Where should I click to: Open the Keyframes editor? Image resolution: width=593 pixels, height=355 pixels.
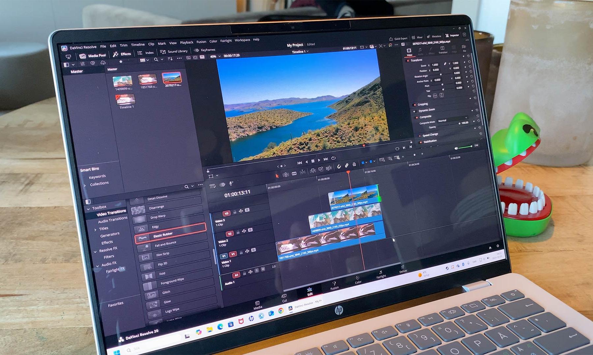[x=205, y=50]
